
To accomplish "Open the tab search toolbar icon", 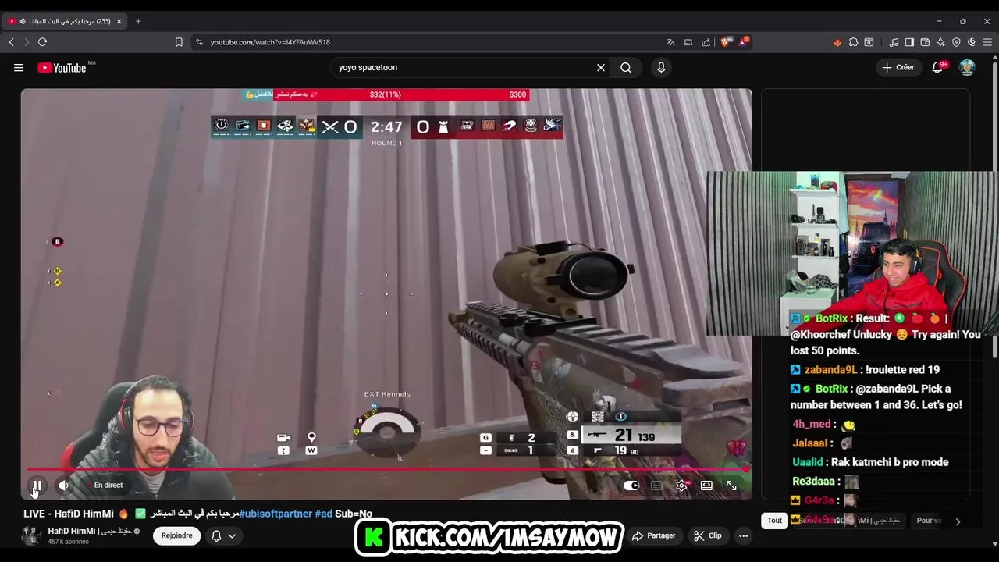I will coord(869,42).
